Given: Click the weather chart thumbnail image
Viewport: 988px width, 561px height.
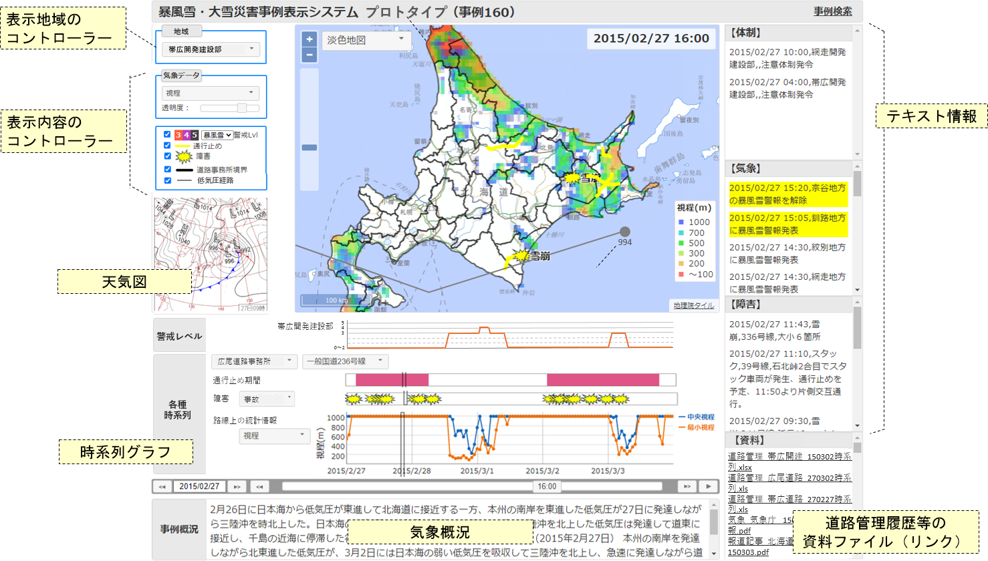Looking at the screenshot, I should [211, 255].
